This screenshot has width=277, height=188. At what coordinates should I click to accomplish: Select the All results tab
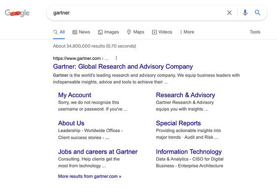(x=59, y=32)
